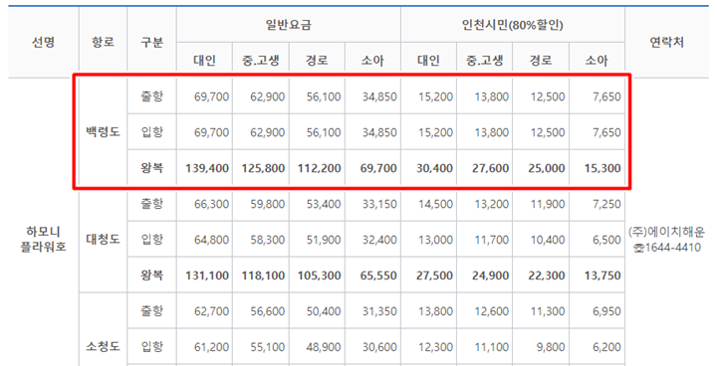The height and width of the screenshot is (366, 717).
Task: Select the 대청도 입항 row label
Action: click(151, 239)
